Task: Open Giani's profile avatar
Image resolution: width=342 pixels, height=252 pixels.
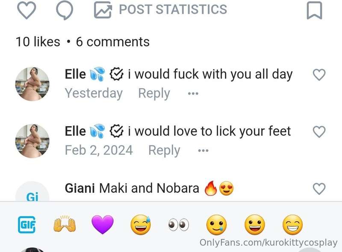Action: click(x=32, y=191)
